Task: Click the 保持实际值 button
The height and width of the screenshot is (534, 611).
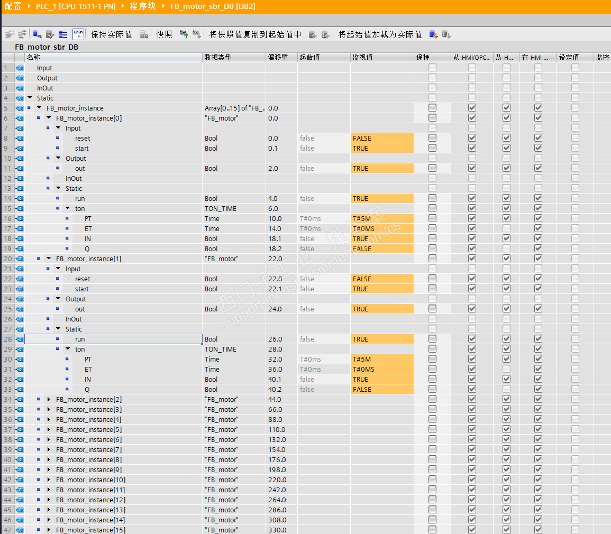Action: [x=112, y=34]
